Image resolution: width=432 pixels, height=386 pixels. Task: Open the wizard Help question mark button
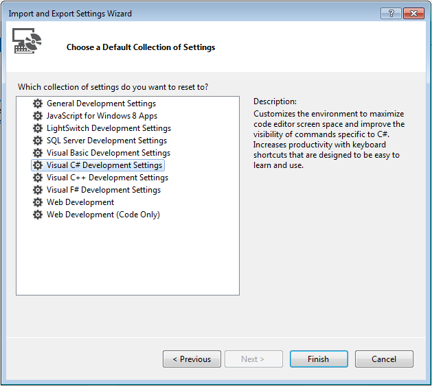coord(391,13)
